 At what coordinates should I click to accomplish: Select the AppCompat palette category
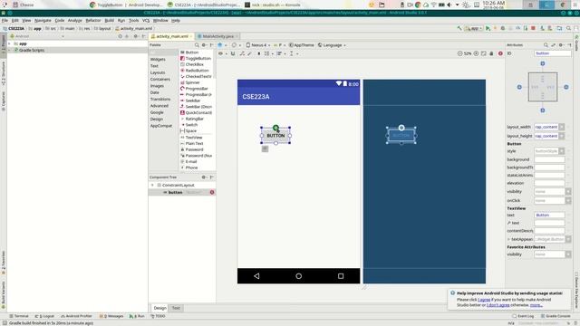coord(161,126)
